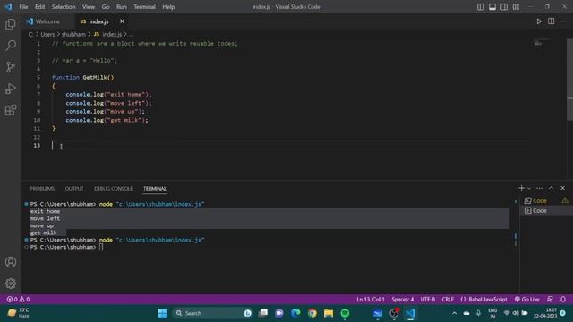Toggle the bottom panel layout icon
Image resolution: width=573 pixels, height=322 pixels.
coord(492,7)
